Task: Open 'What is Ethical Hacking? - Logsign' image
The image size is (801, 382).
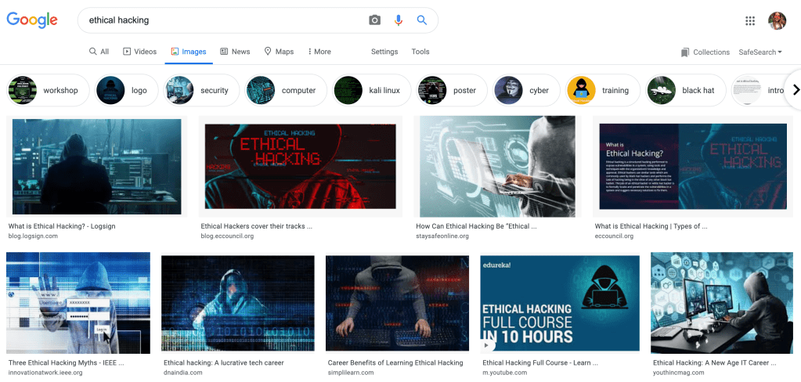Action: click(x=97, y=167)
